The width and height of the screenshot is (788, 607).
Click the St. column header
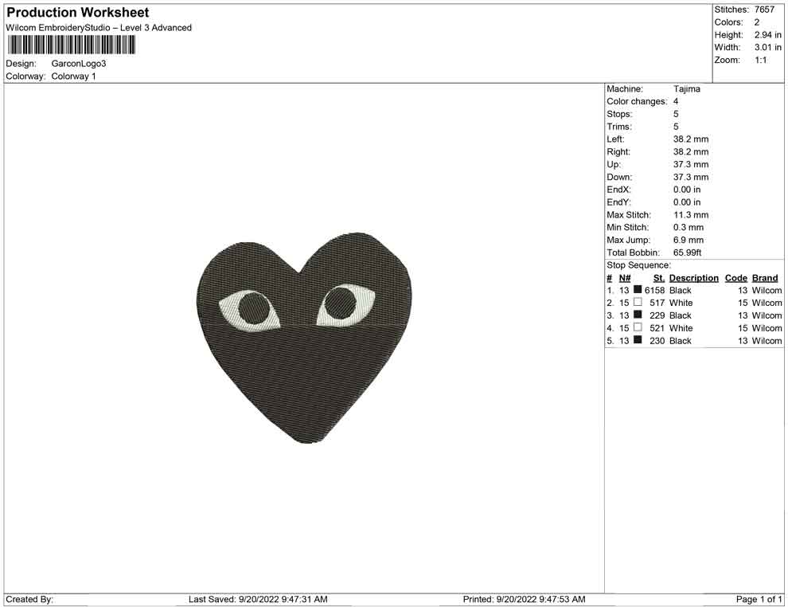click(x=659, y=278)
